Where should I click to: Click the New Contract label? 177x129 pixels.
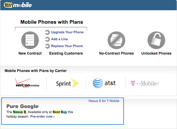pos(30,53)
